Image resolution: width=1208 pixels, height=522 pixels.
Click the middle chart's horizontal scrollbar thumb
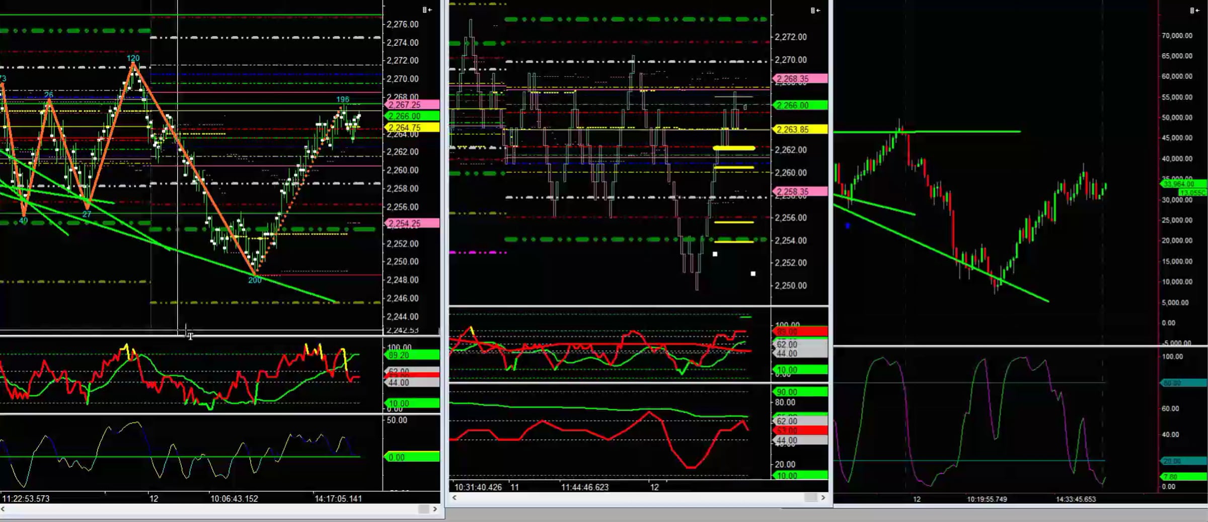point(811,497)
